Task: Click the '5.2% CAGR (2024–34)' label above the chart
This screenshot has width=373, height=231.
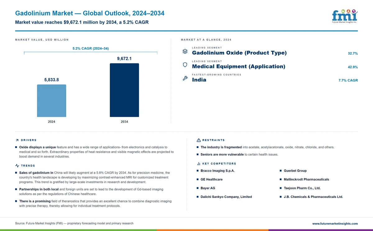Action: [90, 49]
